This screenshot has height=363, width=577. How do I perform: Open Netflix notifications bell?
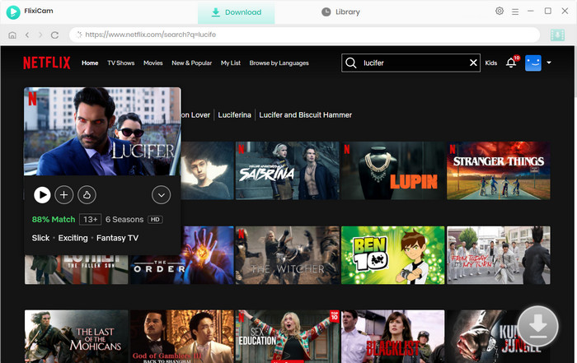point(511,63)
